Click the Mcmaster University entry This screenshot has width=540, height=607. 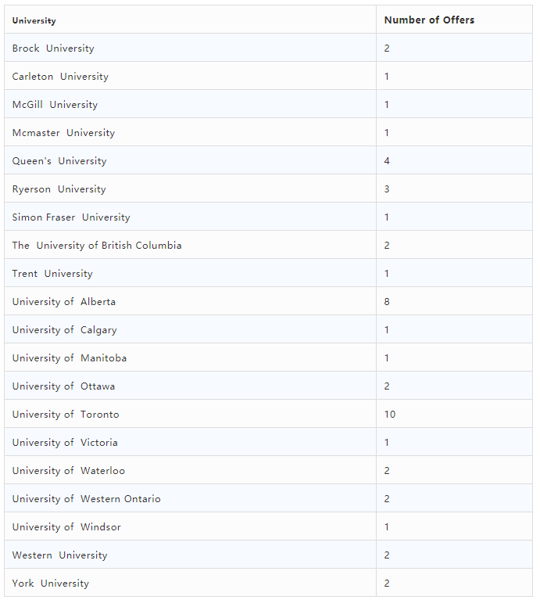coord(63,133)
